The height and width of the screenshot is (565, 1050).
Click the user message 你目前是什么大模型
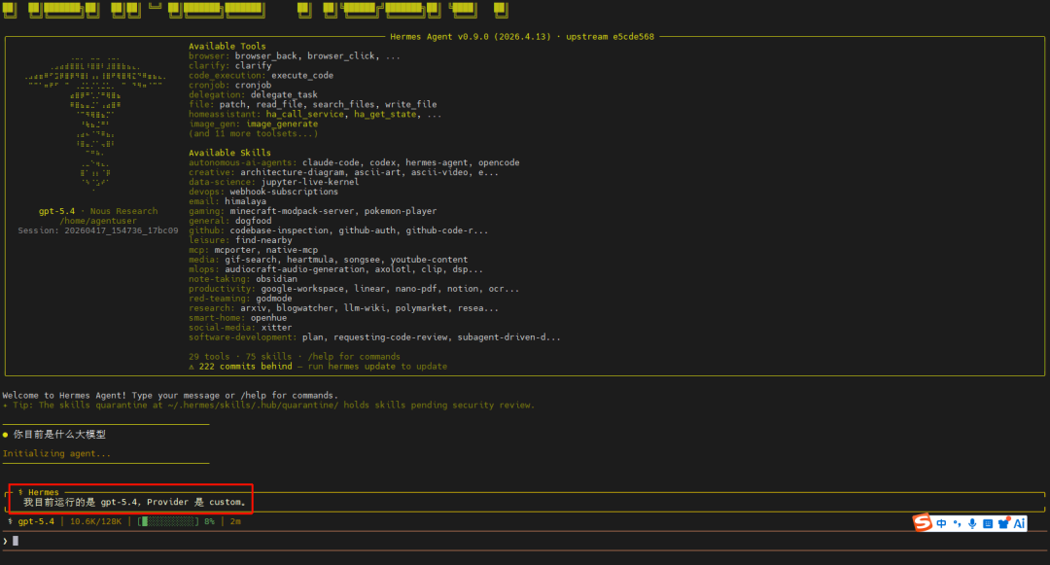tap(59, 435)
